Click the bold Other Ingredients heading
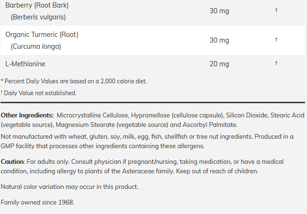Screen dimensions: 307x214 click(27, 115)
